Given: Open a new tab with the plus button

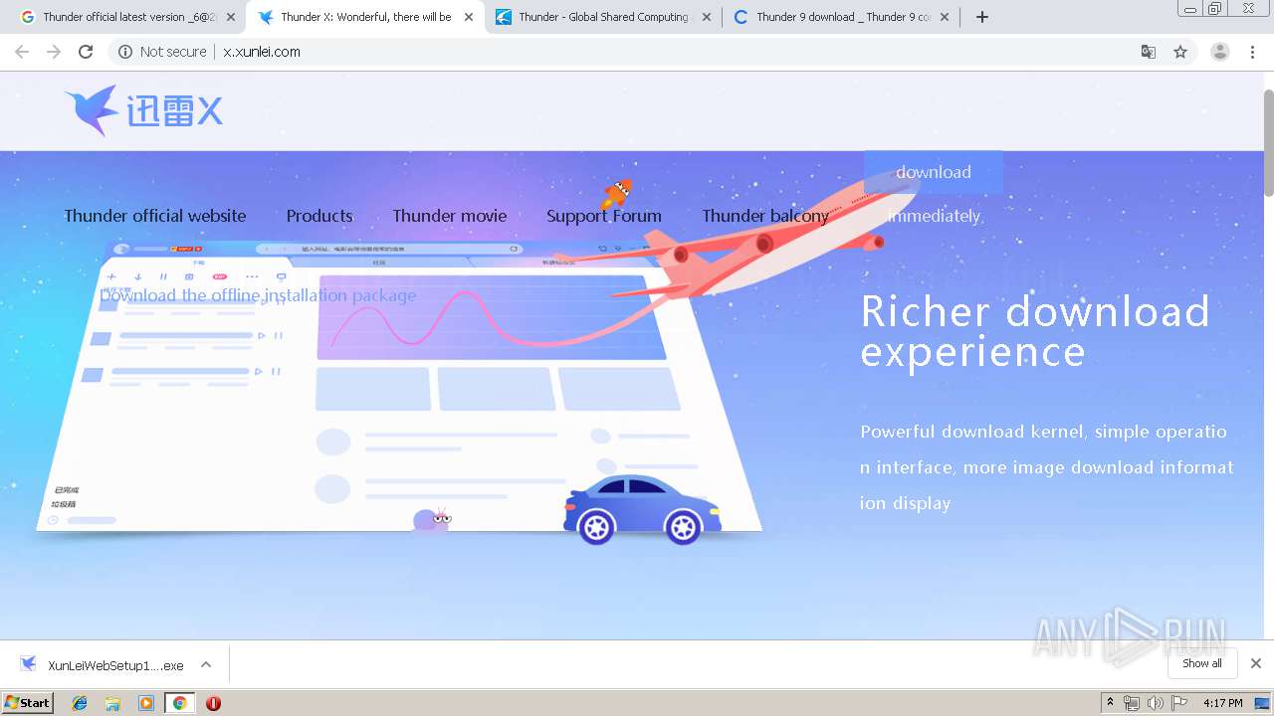Looking at the screenshot, I should [982, 17].
